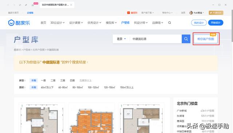Filter room type by 三居
233x133 pixels.
point(63,81)
